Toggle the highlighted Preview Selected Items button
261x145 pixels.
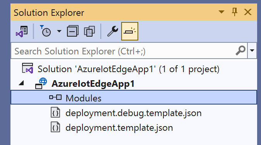[130, 31]
